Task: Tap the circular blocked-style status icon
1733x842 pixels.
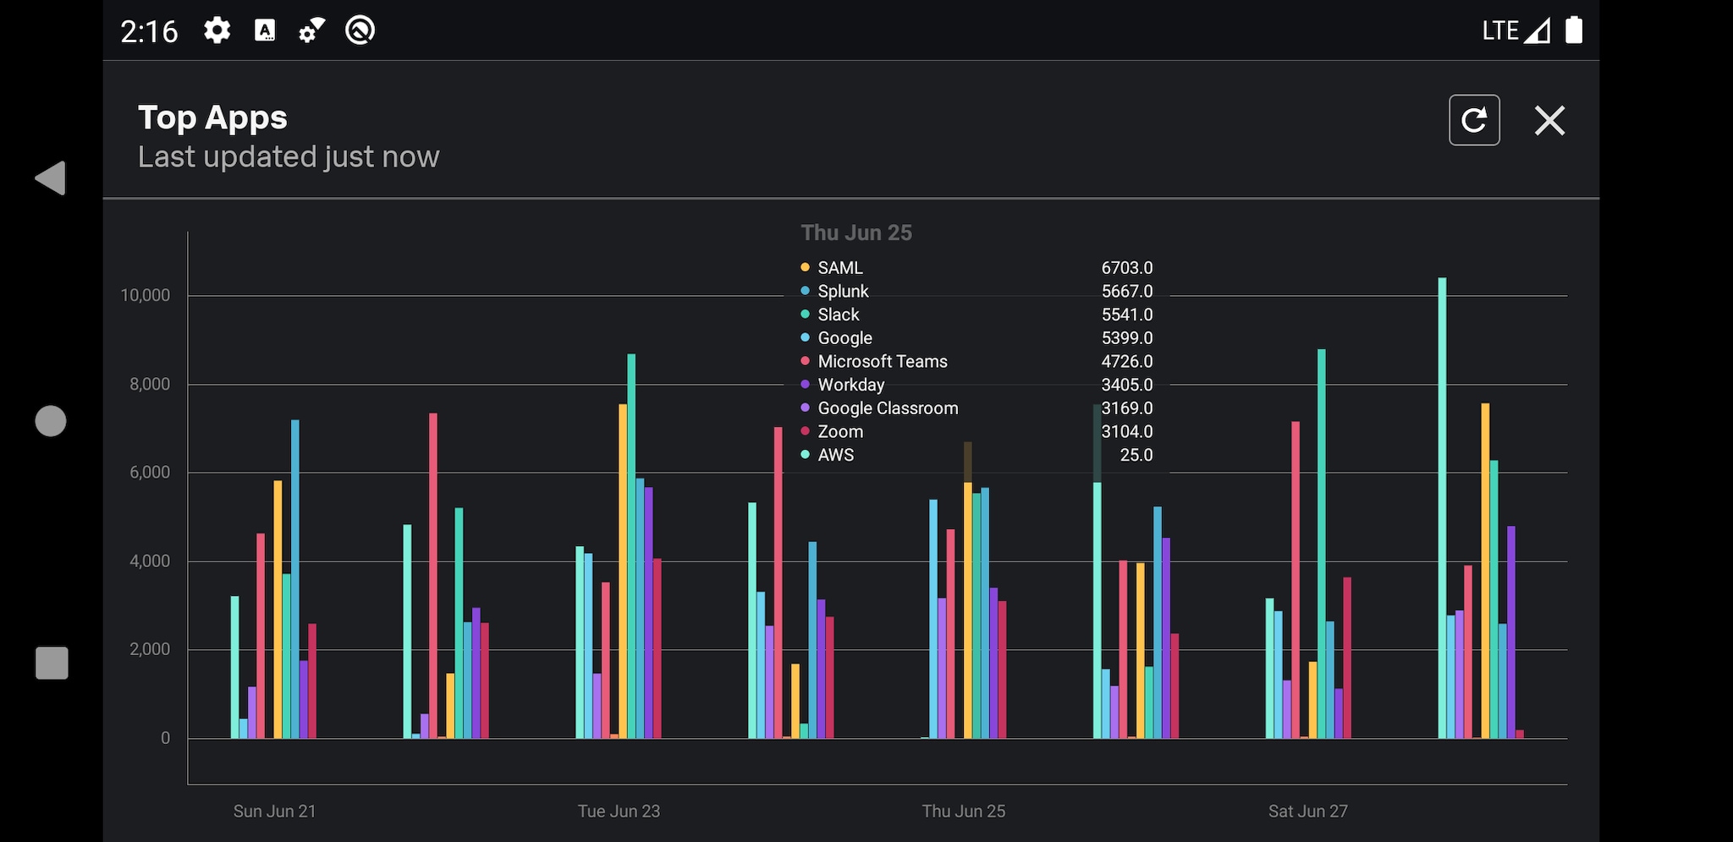Action: point(360,30)
